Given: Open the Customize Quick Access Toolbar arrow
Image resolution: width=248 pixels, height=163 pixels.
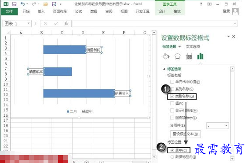Looking at the screenshot, I should (61, 4).
